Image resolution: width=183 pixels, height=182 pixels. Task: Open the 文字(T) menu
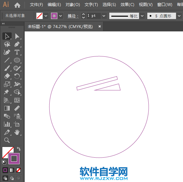pyautogui.click(x=91, y=5)
